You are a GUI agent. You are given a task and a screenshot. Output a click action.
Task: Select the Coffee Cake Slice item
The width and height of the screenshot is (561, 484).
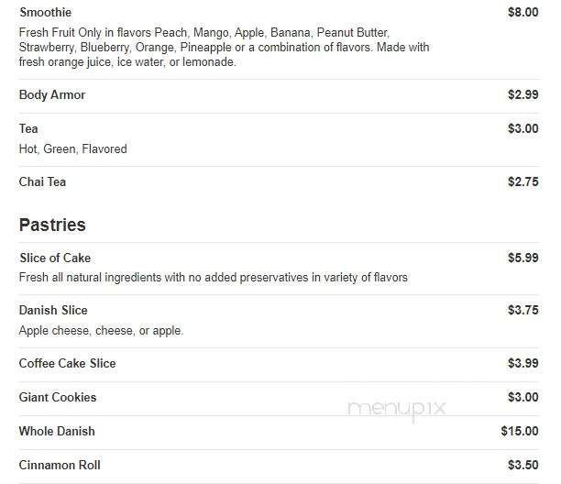coord(68,363)
